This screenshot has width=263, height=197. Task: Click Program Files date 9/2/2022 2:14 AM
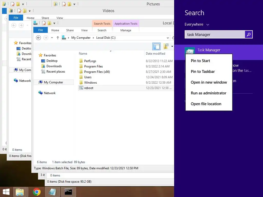(x=158, y=66)
